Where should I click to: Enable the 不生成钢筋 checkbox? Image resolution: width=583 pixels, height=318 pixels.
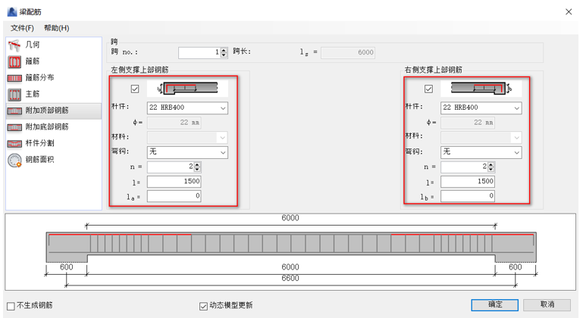point(11,306)
